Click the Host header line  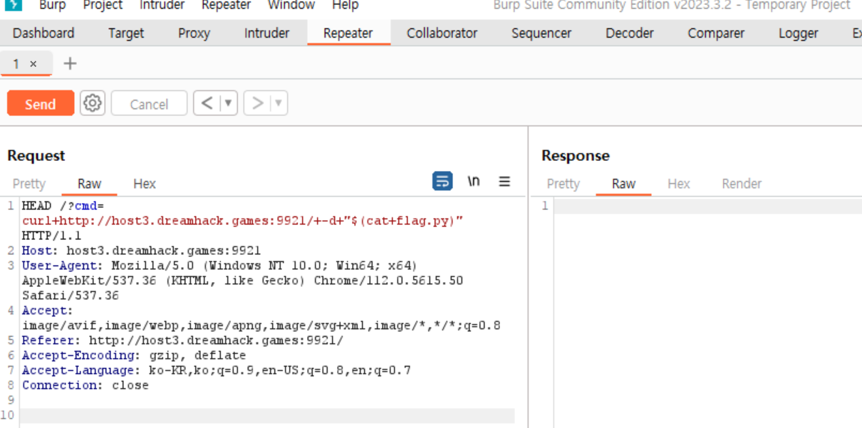click(x=141, y=251)
